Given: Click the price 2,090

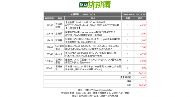Looking at the screenshot, I should pos(143,61).
